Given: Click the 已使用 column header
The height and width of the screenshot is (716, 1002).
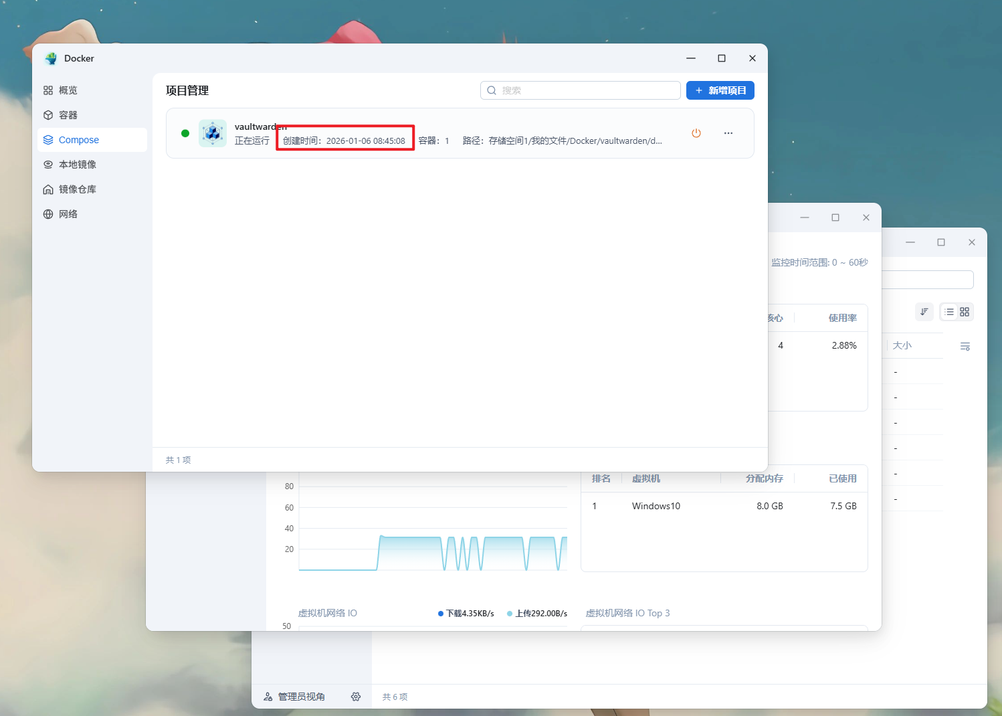Looking at the screenshot, I should point(843,478).
